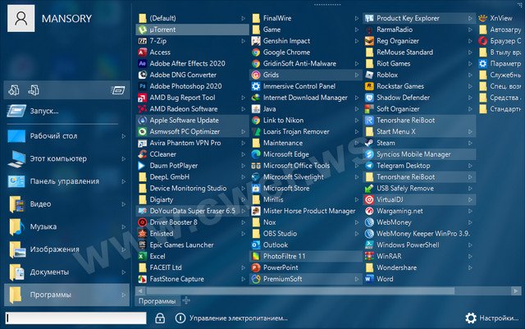Launch Adobe Photoshop 2020
This screenshot has width=525, height=329.
pos(185,85)
